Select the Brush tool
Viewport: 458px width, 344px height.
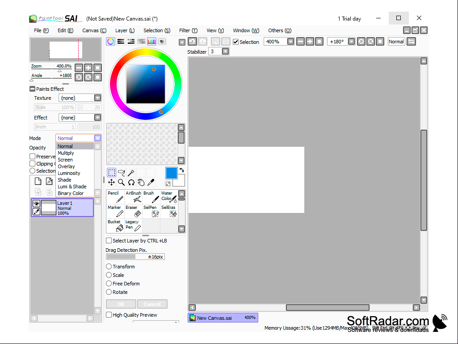(151, 197)
